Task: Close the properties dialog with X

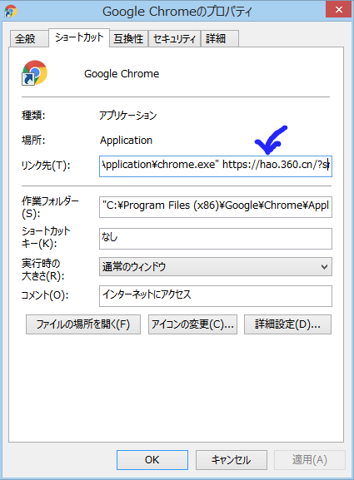Action: pyautogui.click(x=338, y=10)
